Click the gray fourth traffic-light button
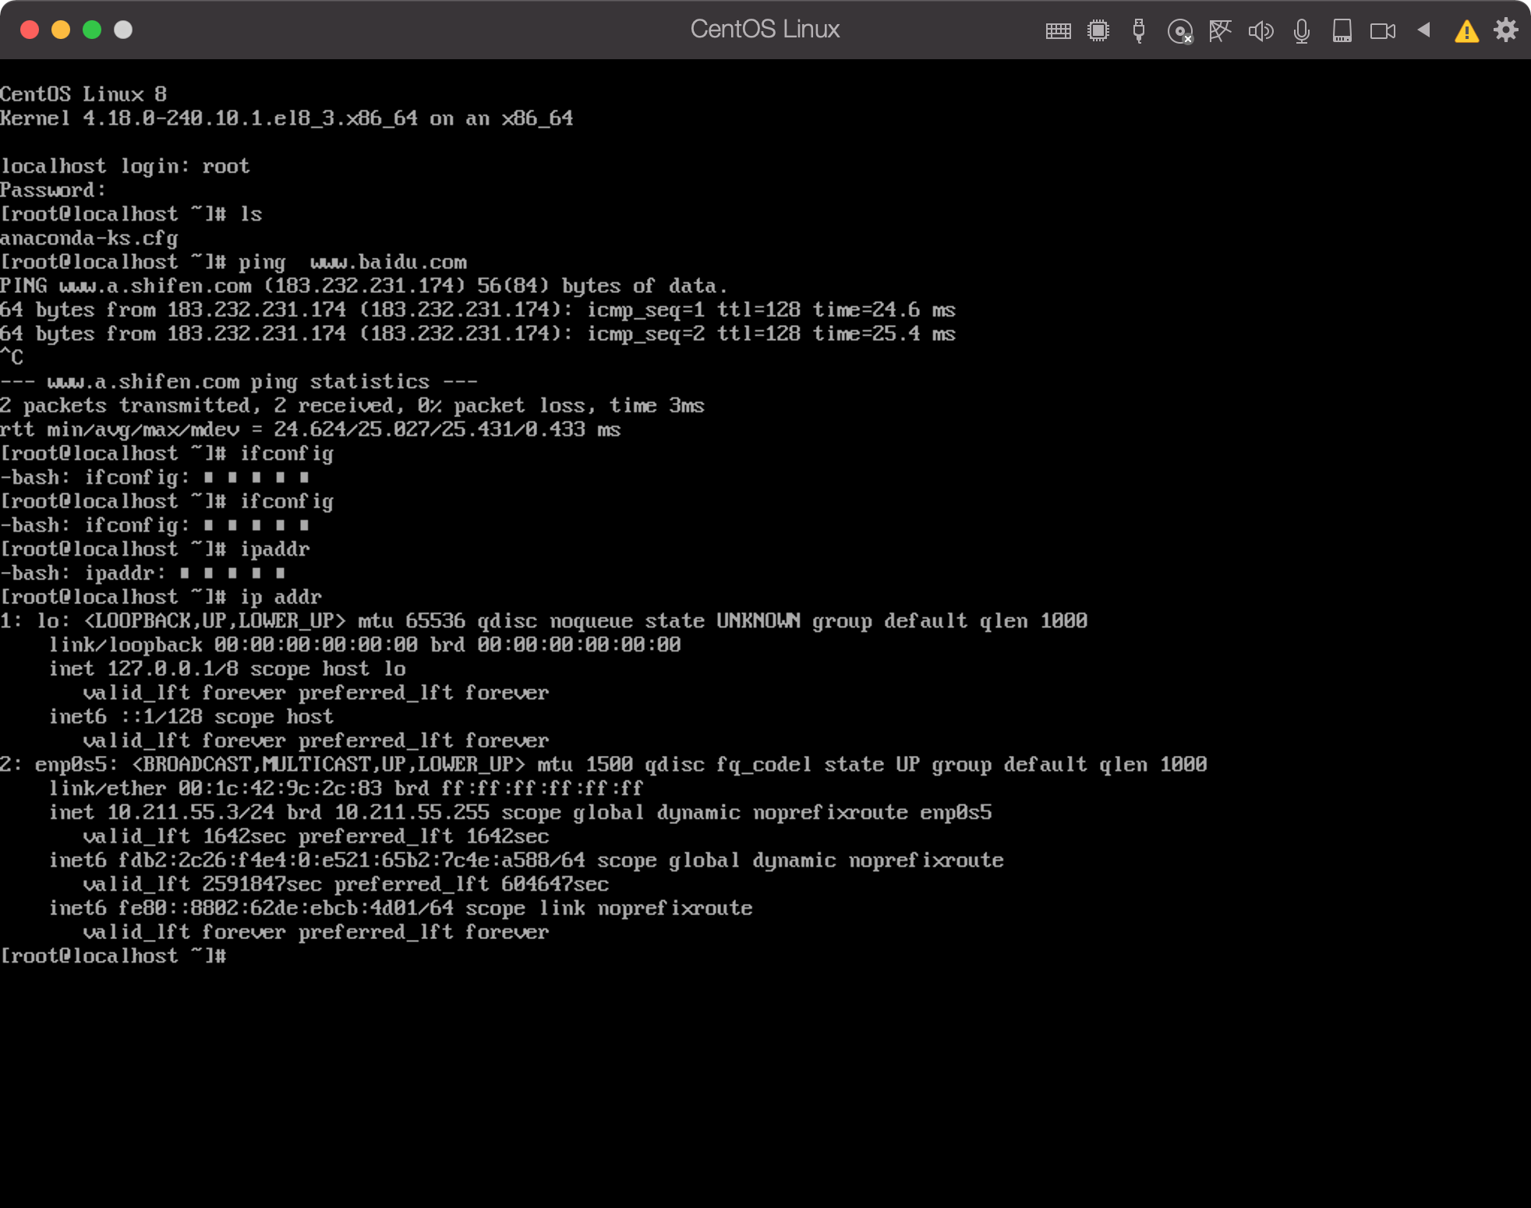This screenshot has width=1531, height=1208. pos(122,30)
